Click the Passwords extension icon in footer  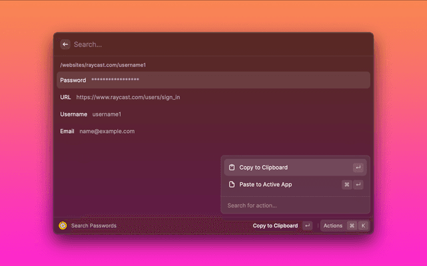(63, 225)
